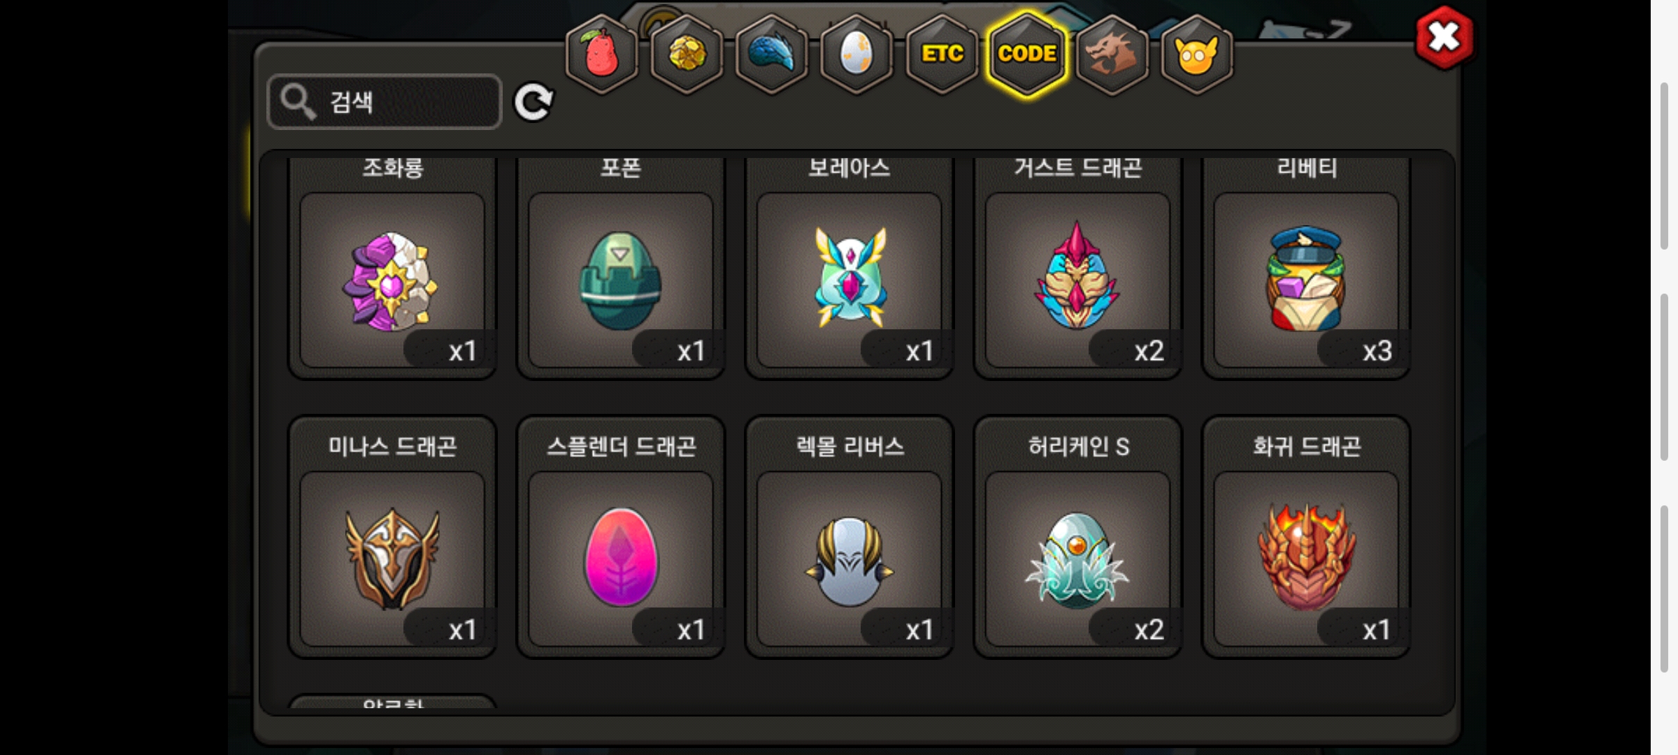The width and height of the screenshot is (1678, 755).
Task: Open the red fruit food tab
Action: click(x=601, y=53)
